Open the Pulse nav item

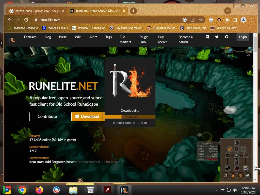point(63,37)
